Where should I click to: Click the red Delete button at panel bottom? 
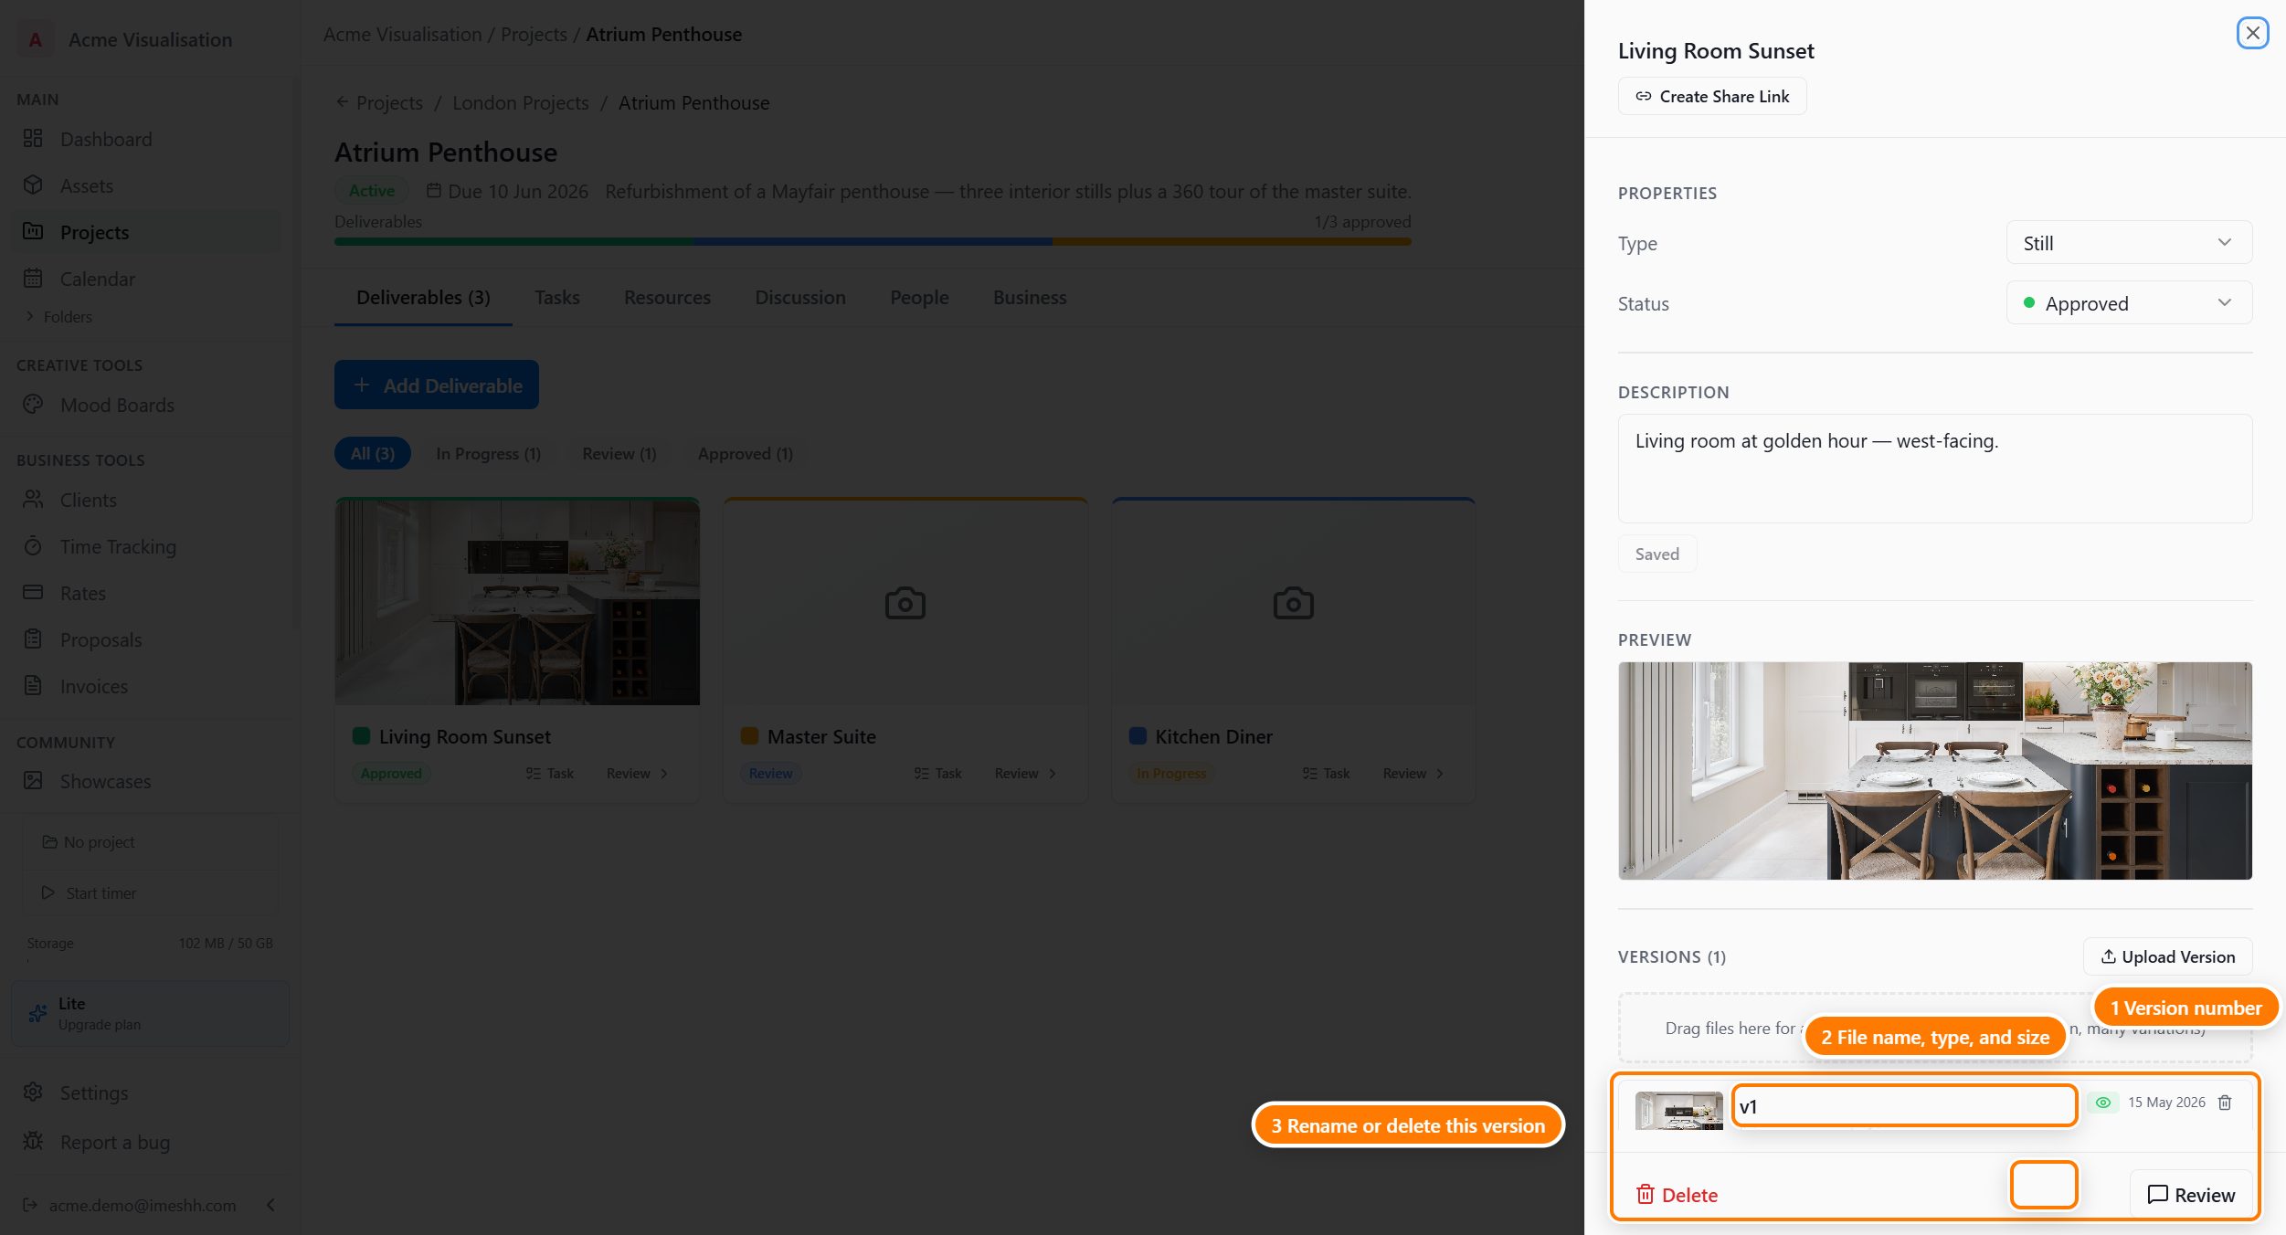1677,1195
